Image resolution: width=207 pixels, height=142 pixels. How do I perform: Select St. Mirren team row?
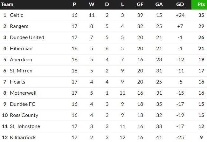click(21, 71)
